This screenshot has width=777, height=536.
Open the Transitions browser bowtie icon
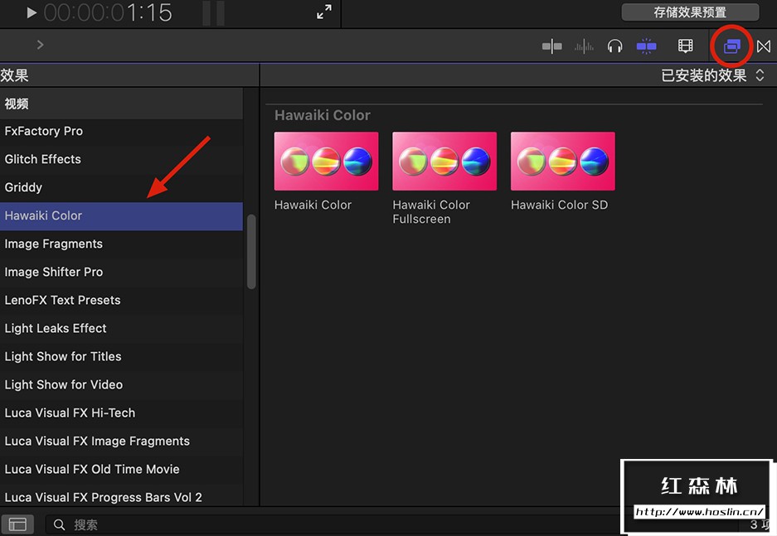[x=764, y=46]
